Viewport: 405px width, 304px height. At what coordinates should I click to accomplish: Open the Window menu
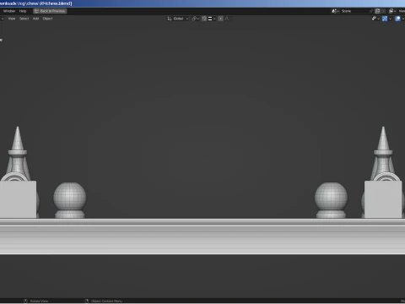point(9,11)
